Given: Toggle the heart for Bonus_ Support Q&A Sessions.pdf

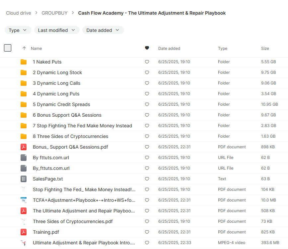Looking at the screenshot, I should (x=147, y=147).
